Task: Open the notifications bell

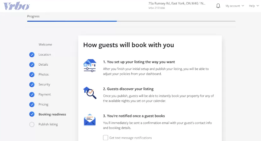Action: pos(218,6)
